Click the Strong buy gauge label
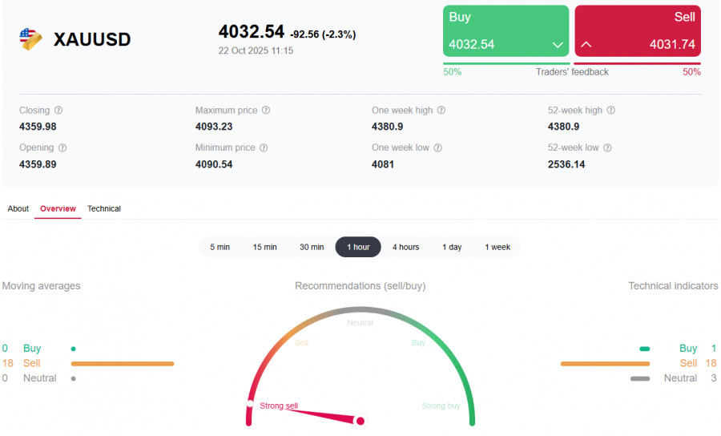Viewport: 721px width, 436px height. 441,406
